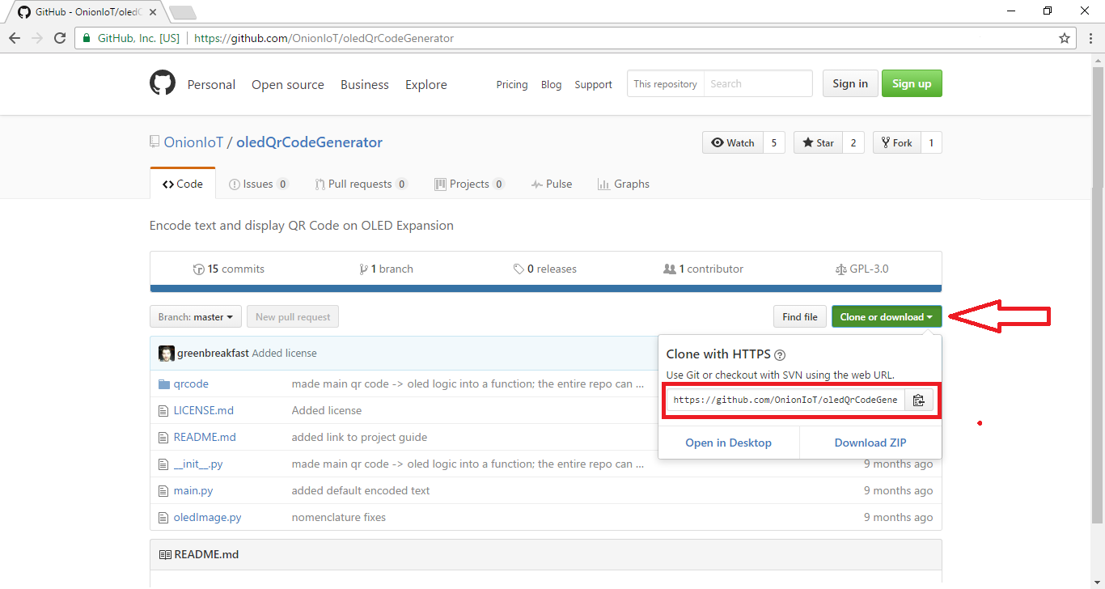
Task: Click Download ZIP
Action: point(870,443)
